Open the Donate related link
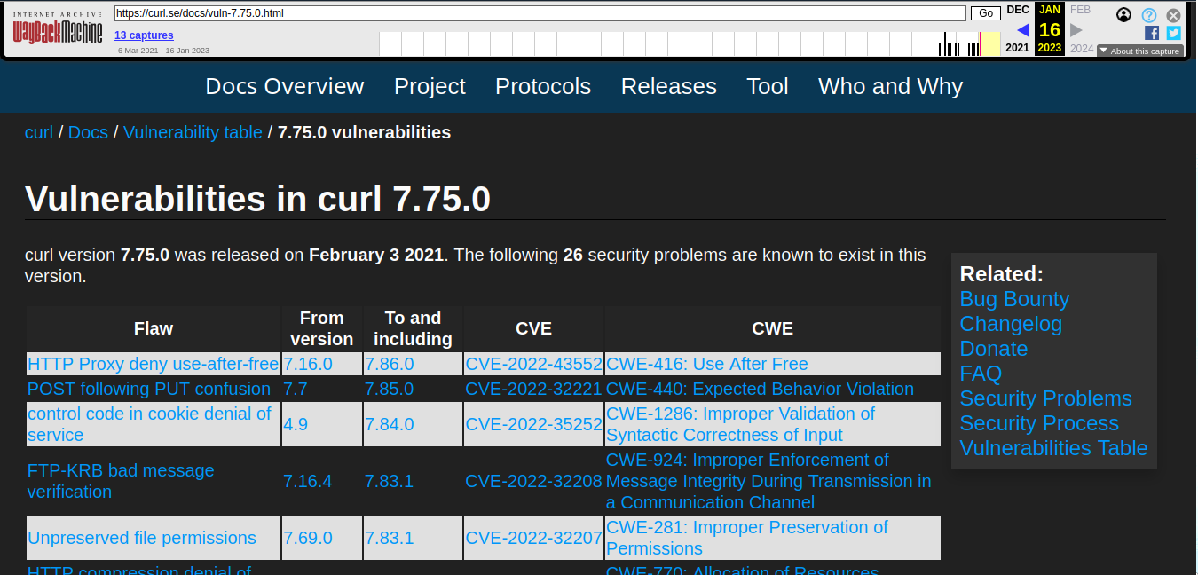Image resolution: width=1198 pixels, height=575 pixels. point(994,349)
